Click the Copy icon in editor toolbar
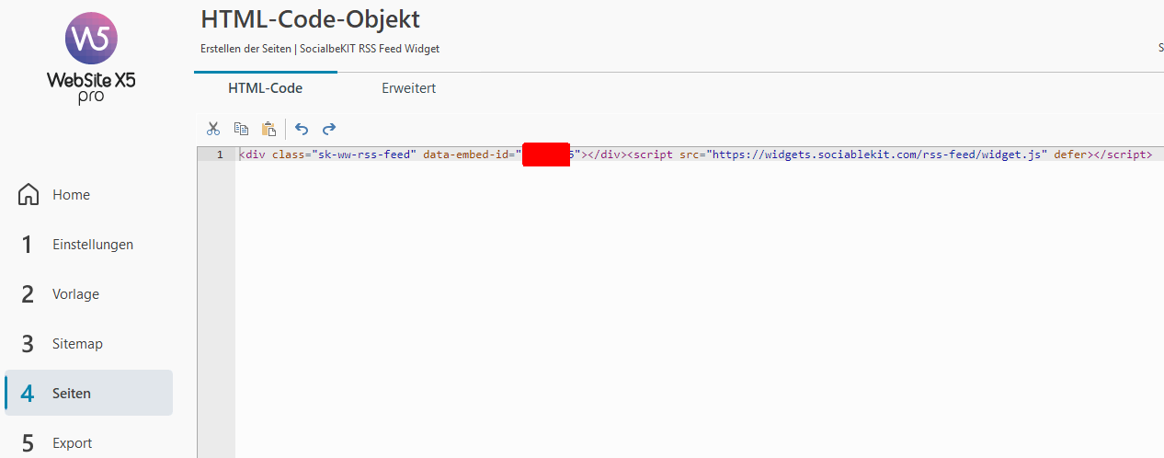The image size is (1164, 458). tap(241, 129)
